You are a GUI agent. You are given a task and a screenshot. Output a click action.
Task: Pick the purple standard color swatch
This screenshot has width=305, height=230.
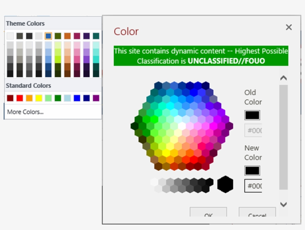point(96,98)
